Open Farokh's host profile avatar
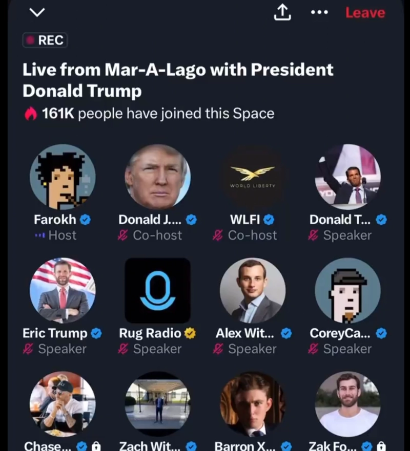The height and width of the screenshot is (451, 410). (x=63, y=177)
